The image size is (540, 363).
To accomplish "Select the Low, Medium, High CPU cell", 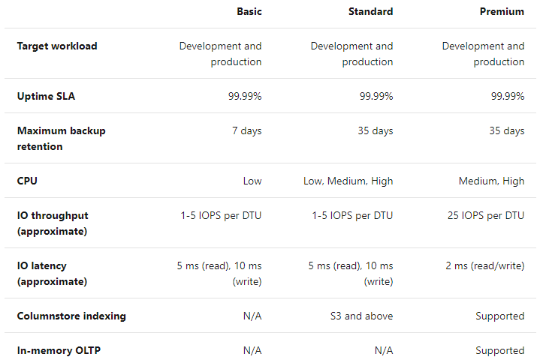I will click(352, 181).
